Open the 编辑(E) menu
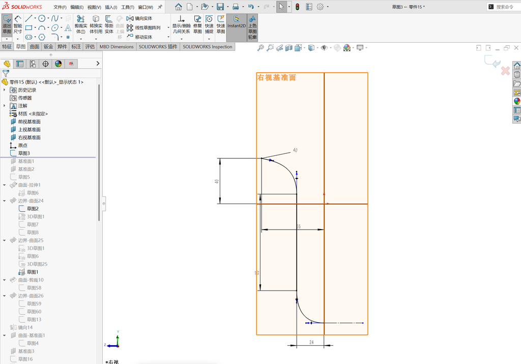Screen dimensions: 521x364 click(77, 7)
